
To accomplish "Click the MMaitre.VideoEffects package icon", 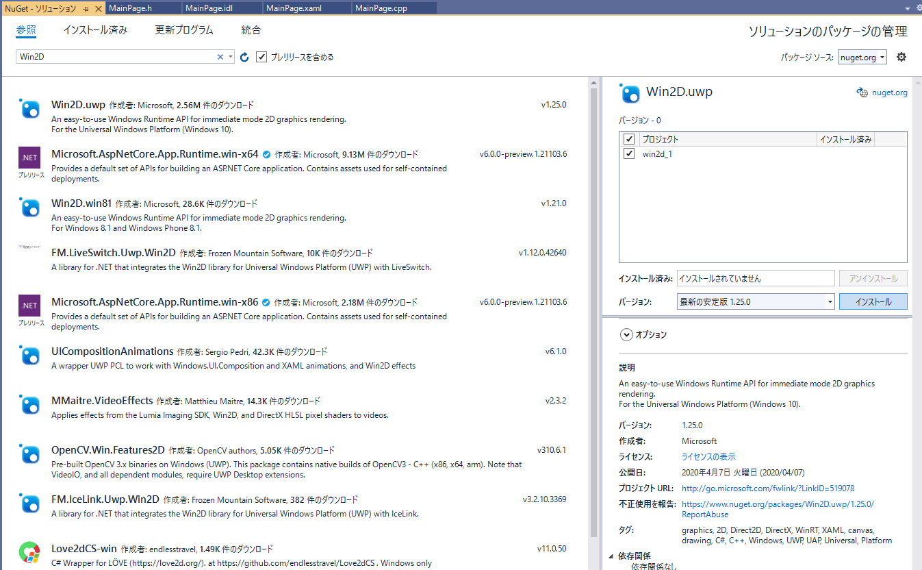I will click(x=29, y=405).
